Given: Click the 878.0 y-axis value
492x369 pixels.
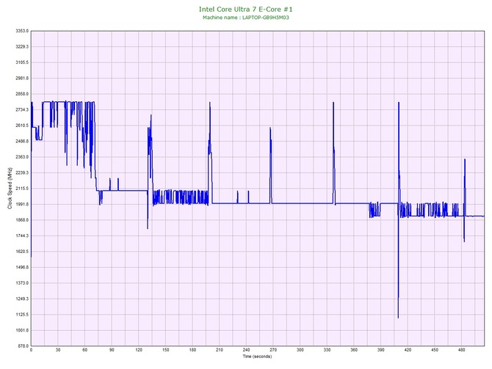Looking at the screenshot, I should click(23, 346).
